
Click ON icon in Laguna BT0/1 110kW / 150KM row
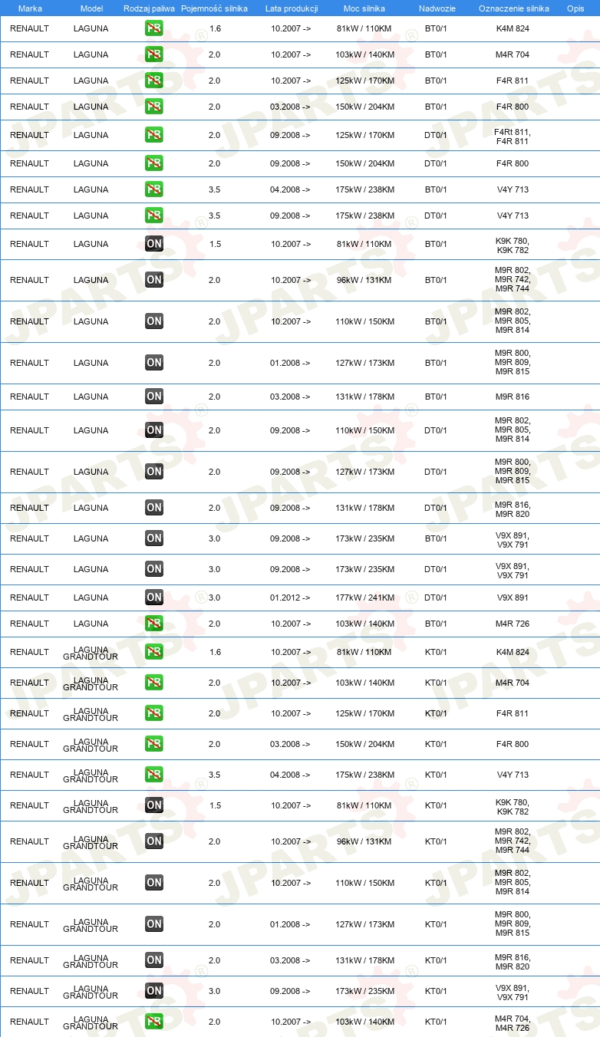[x=154, y=321]
